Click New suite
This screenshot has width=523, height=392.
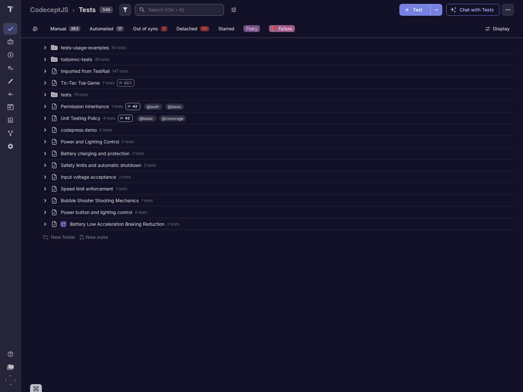pos(94,237)
